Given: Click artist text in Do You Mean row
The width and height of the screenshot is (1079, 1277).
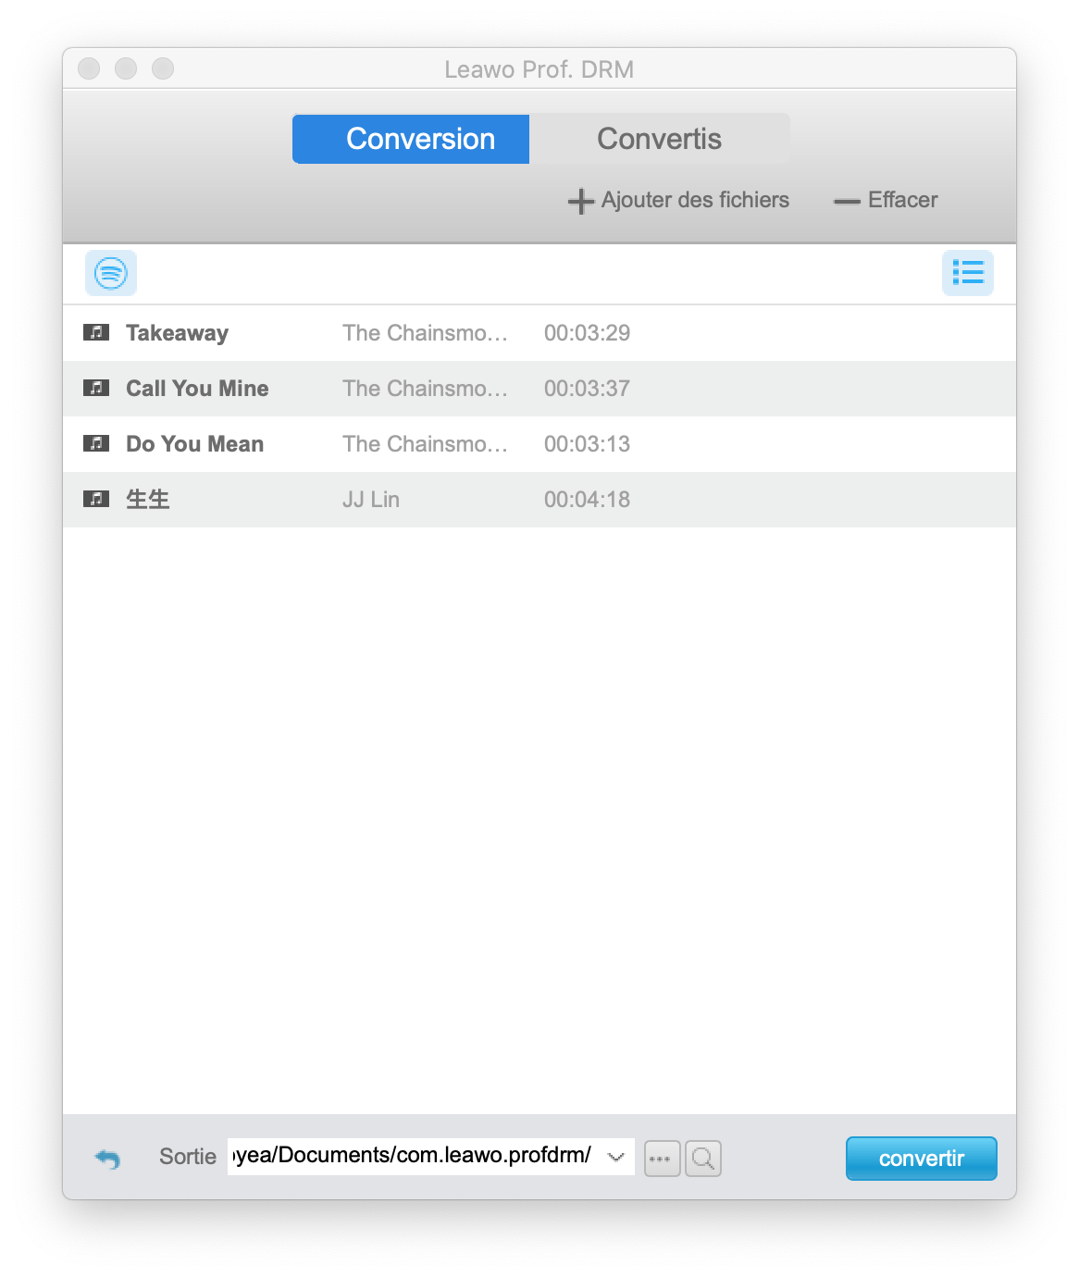Looking at the screenshot, I should pyautogui.click(x=425, y=444).
